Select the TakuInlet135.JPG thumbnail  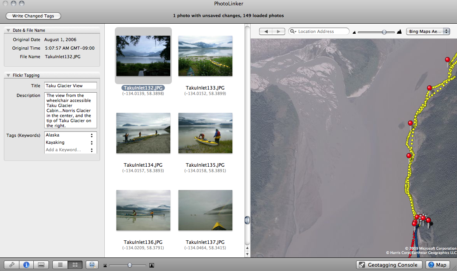pos(206,133)
